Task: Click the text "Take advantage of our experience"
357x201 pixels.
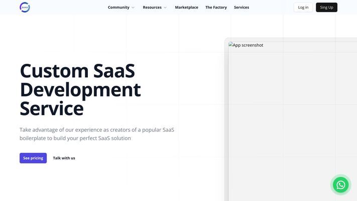Action: (61, 130)
